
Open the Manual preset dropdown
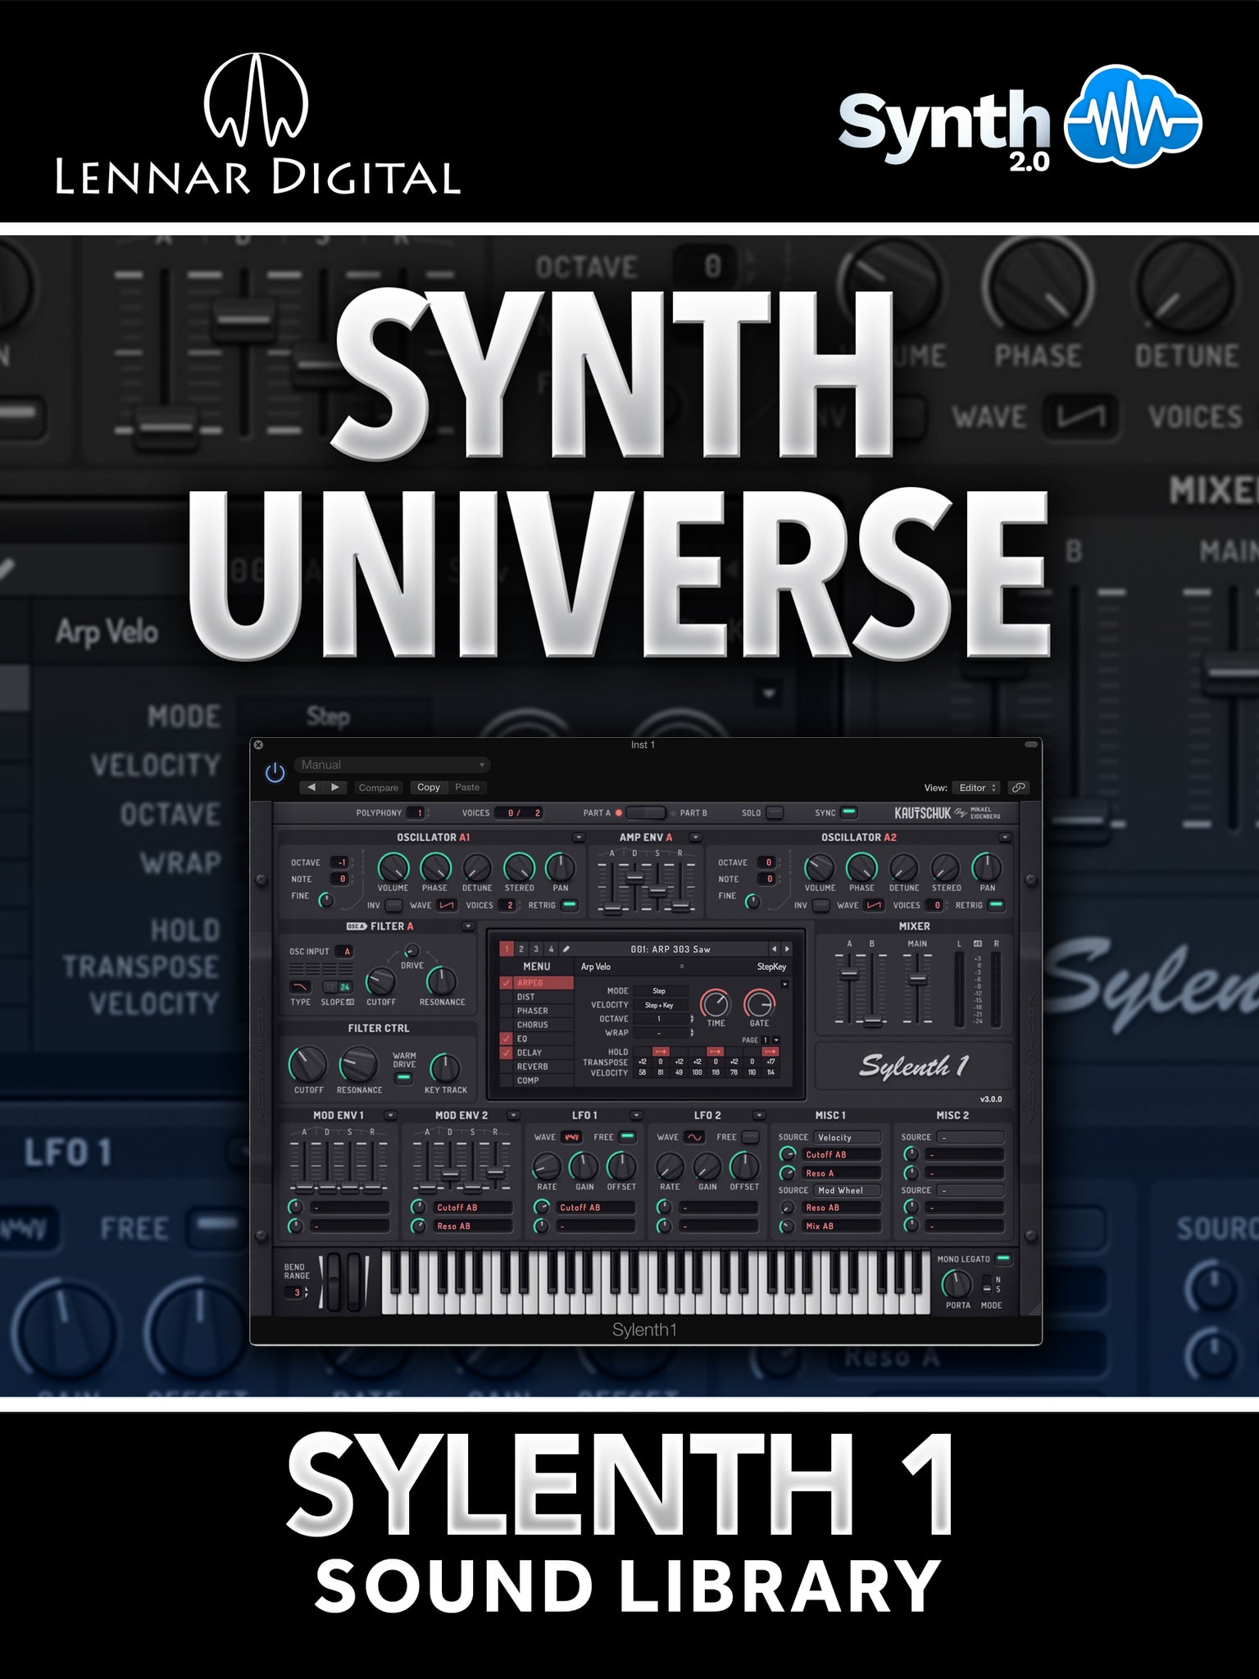coord(392,765)
